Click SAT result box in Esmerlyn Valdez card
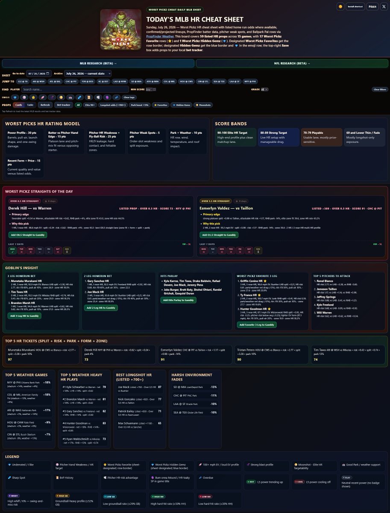The width and height of the screenshot is (390, 513). [249, 250]
